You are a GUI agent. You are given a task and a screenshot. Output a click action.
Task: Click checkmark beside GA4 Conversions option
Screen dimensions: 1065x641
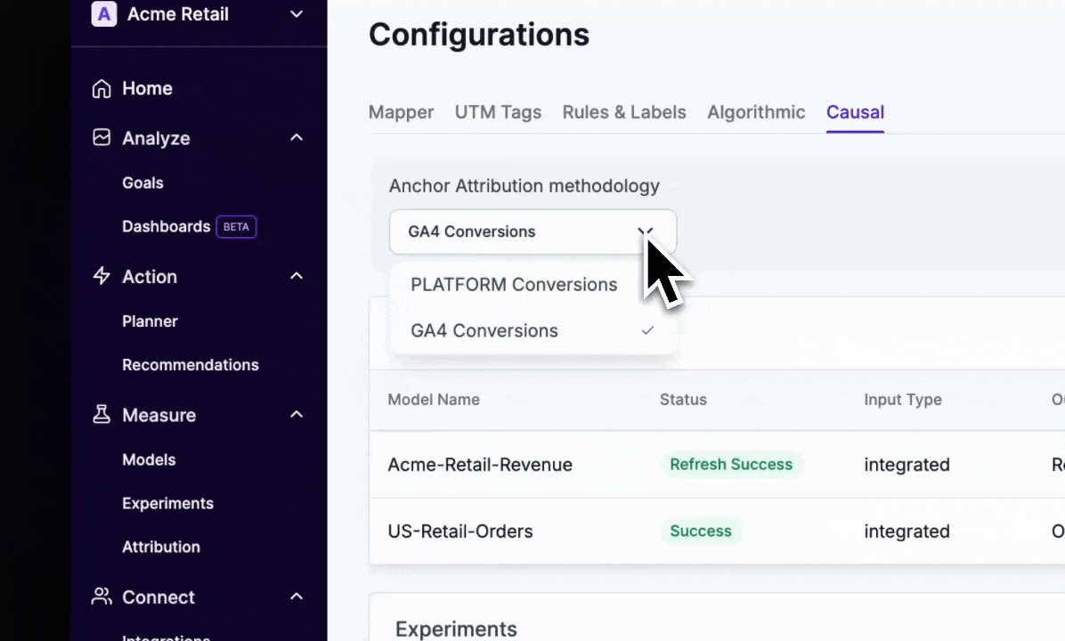coord(647,330)
